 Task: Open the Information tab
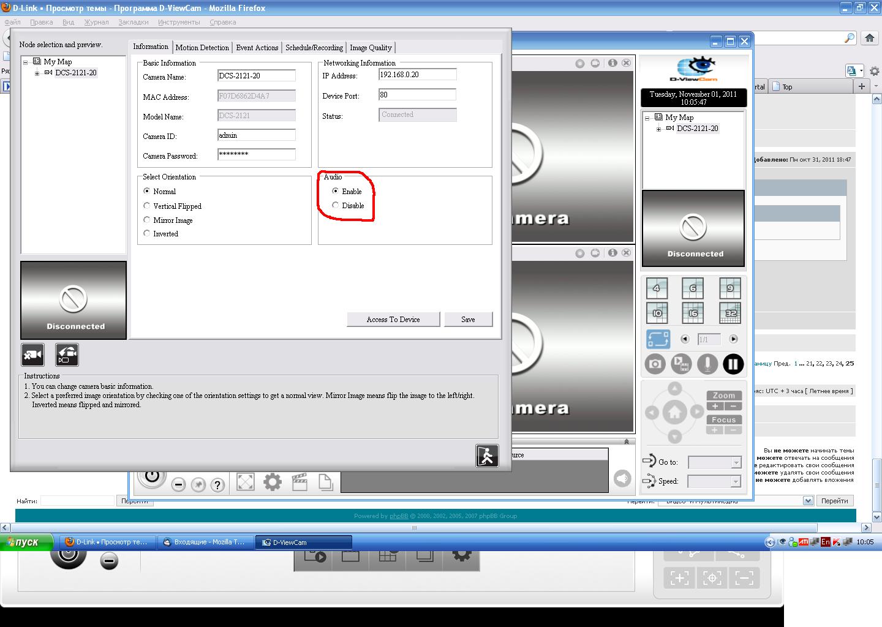pos(151,47)
